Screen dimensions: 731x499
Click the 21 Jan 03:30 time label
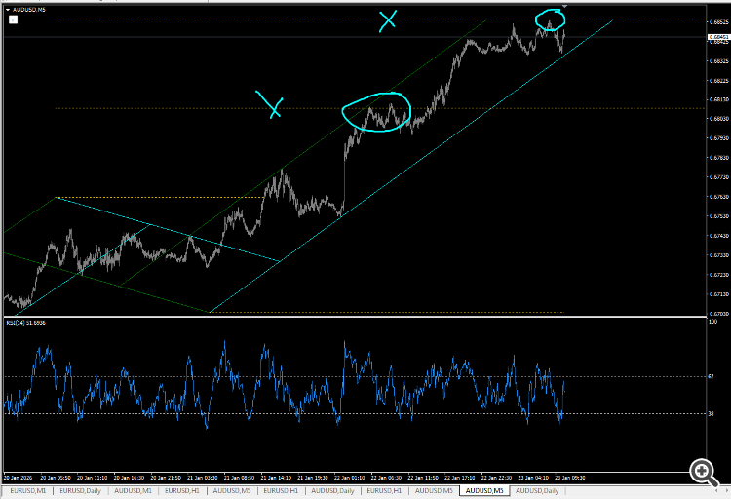click(x=203, y=478)
